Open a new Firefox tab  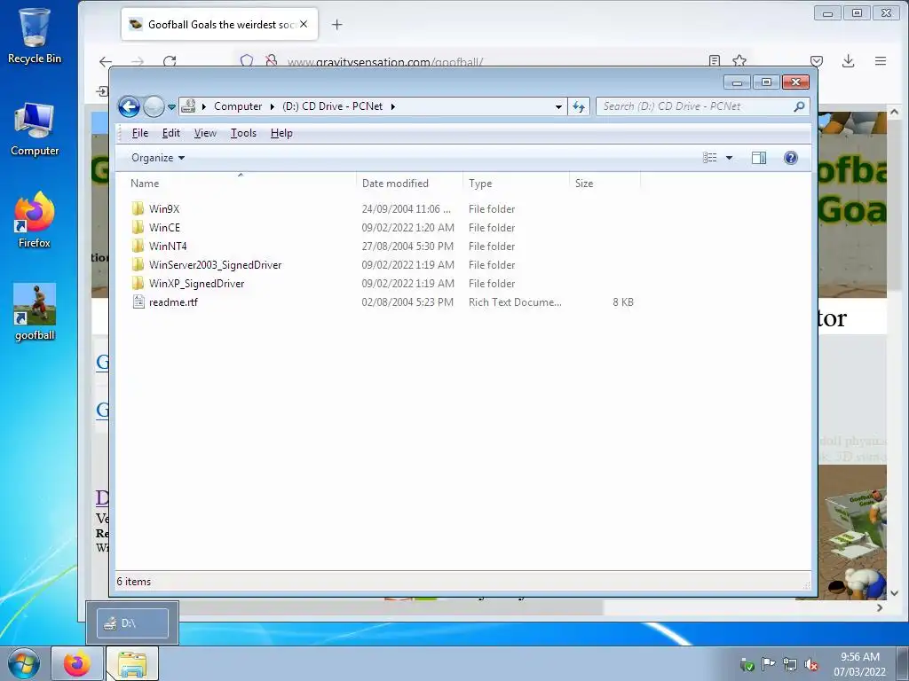click(x=336, y=24)
